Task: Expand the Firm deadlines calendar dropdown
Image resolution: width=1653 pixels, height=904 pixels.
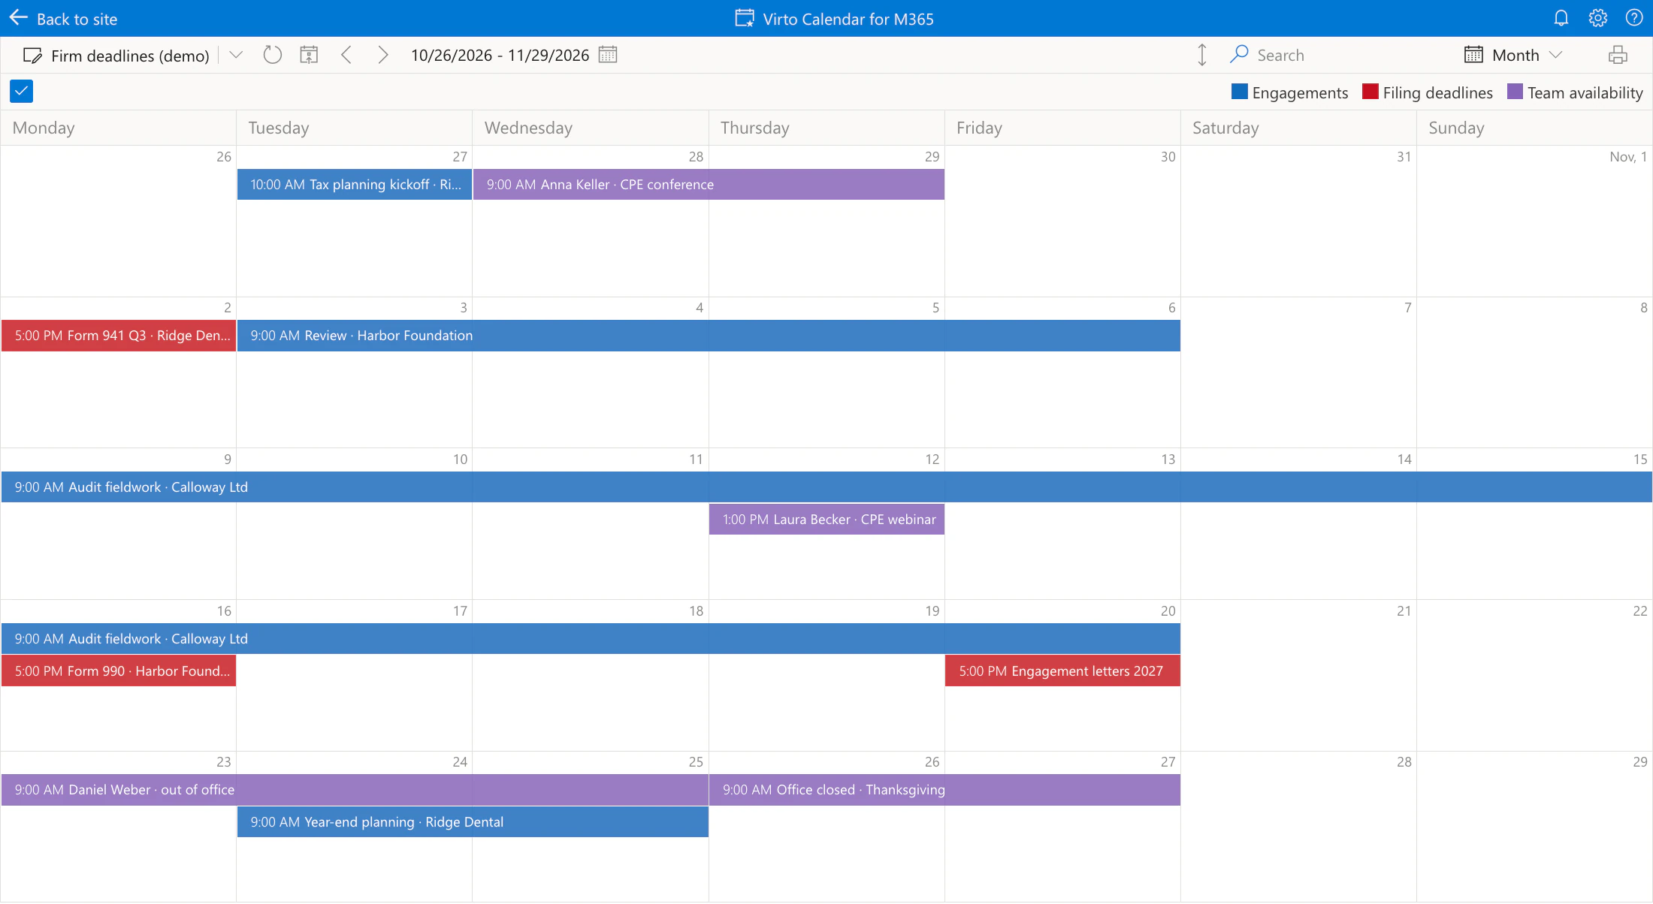Action: pos(236,55)
